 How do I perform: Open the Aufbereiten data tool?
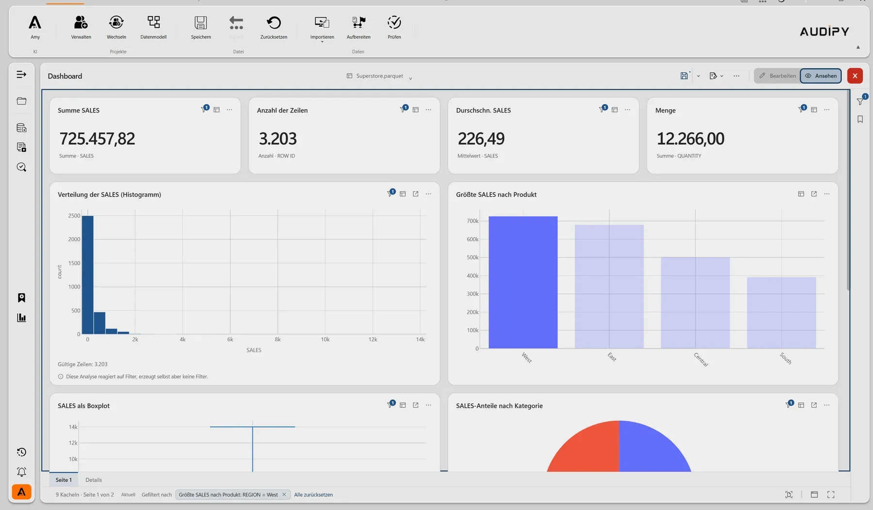point(358,27)
